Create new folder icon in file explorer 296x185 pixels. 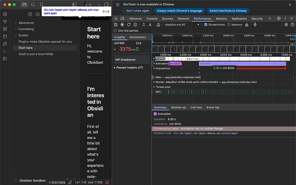click(x=37, y=14)
